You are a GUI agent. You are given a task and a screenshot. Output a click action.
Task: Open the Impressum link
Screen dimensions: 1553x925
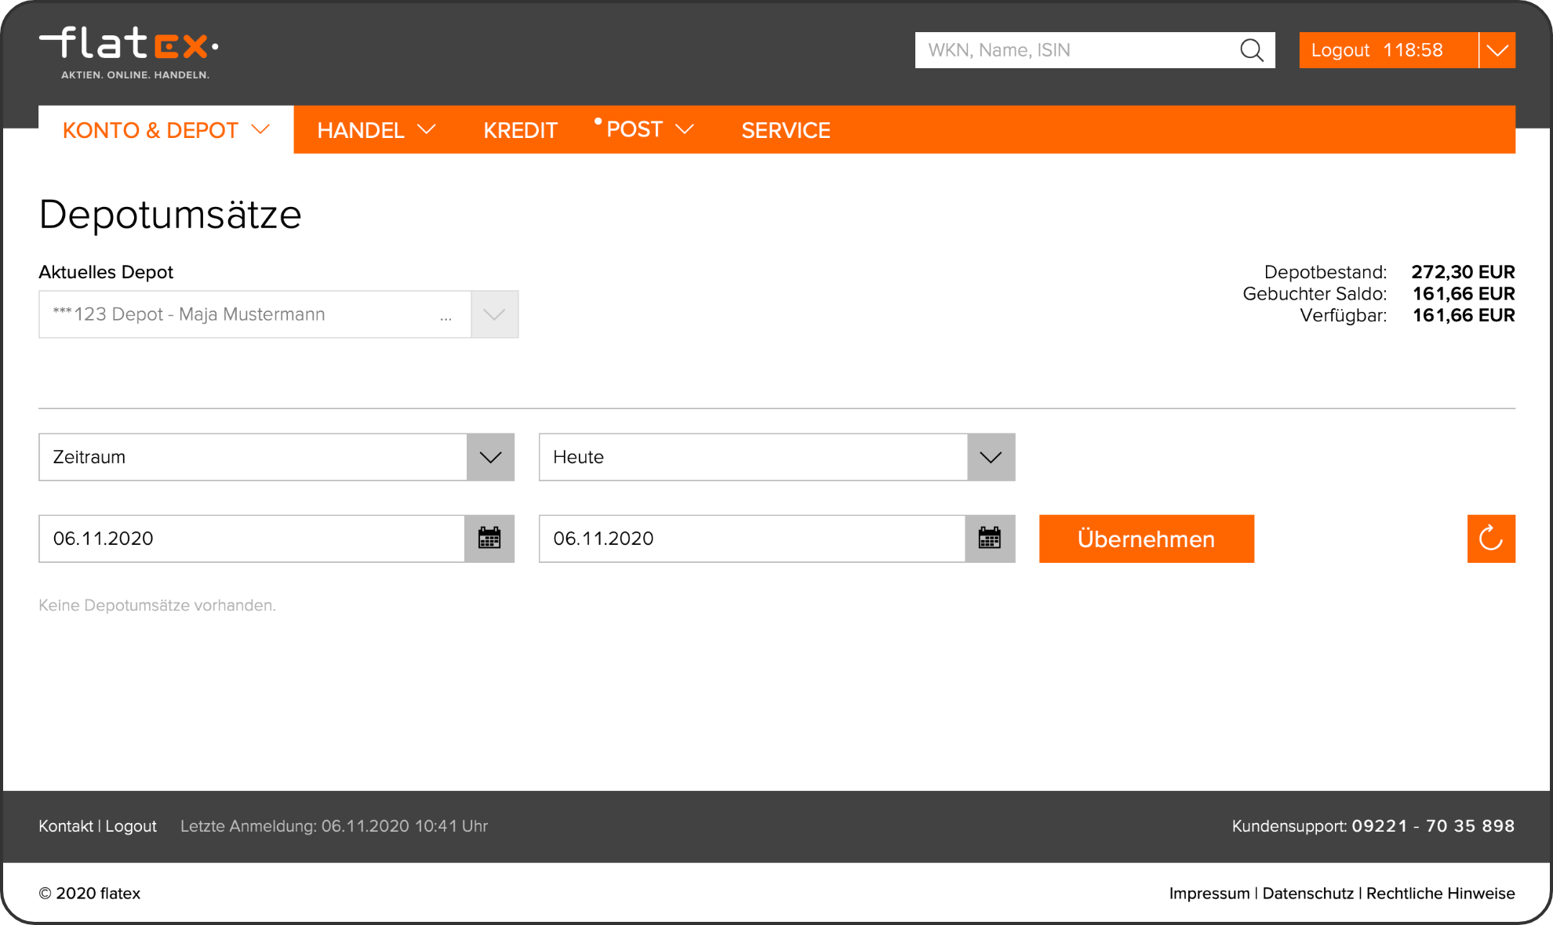tap(1209, 894)
